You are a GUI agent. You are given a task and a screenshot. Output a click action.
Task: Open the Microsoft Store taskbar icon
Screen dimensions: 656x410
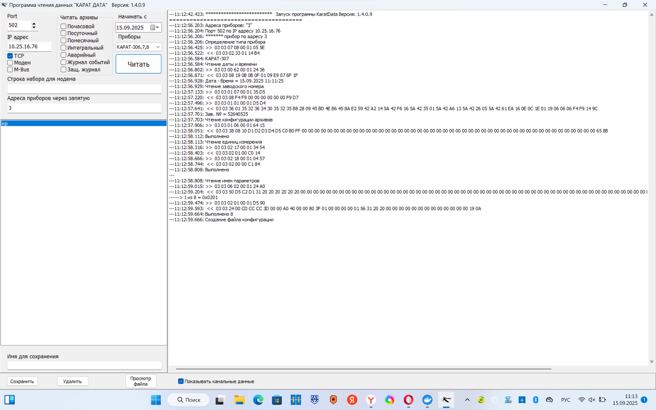point(277,399)
